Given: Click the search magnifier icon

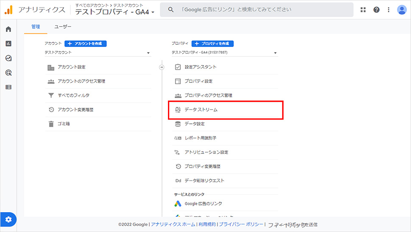Looking at the screenshot, I should [x=171, y=10].
